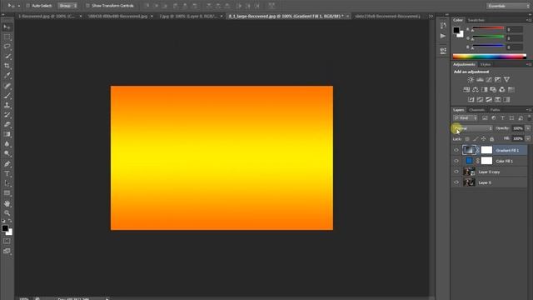Select the Pen tool

pyautogui.click(x=7, y=163)
